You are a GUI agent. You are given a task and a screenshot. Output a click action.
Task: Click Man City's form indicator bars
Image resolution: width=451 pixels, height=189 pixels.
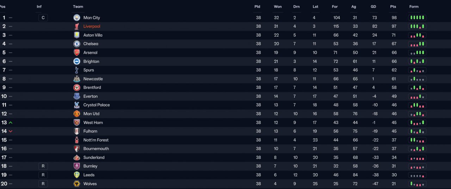pyautogui.click(x=418, y=18)
